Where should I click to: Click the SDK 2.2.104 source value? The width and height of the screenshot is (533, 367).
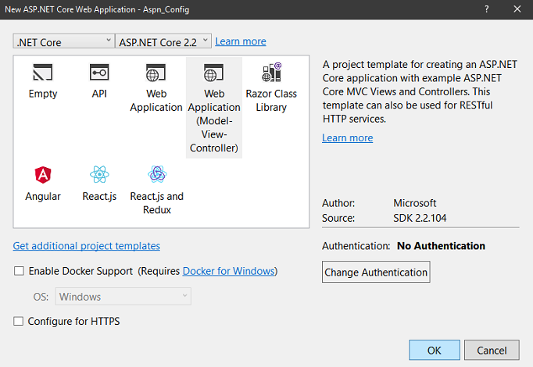click(420, 218)
